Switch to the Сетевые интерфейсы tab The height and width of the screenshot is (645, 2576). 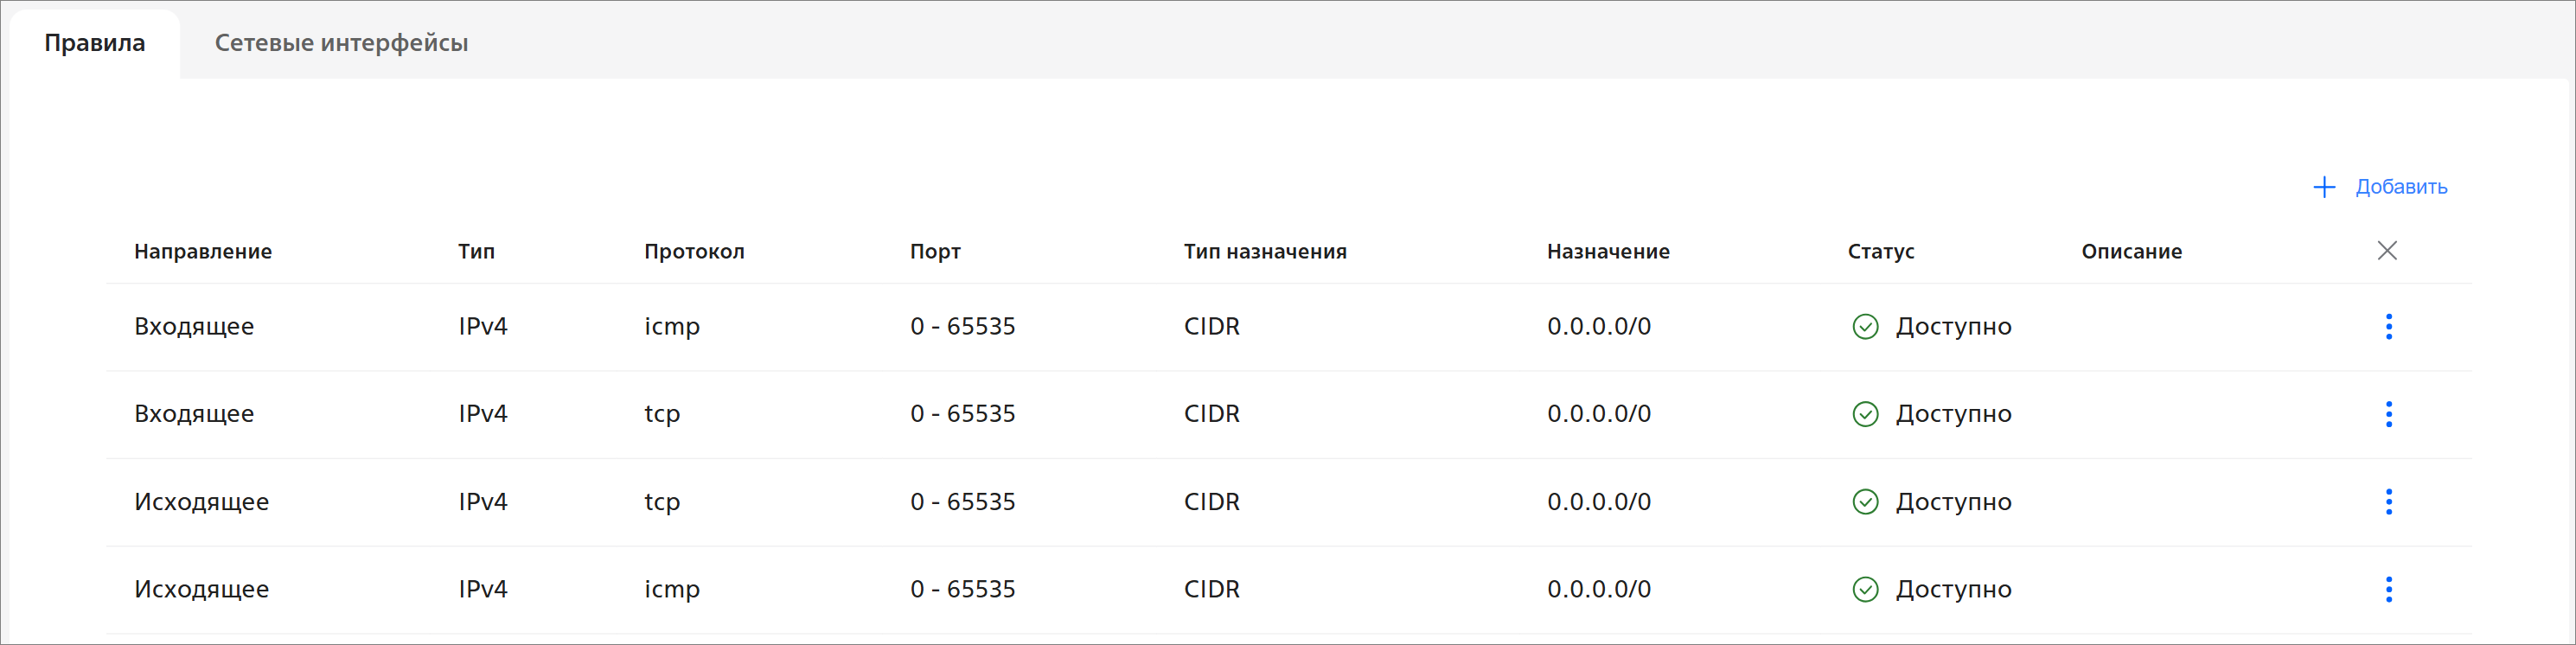[x=341, y=43]
